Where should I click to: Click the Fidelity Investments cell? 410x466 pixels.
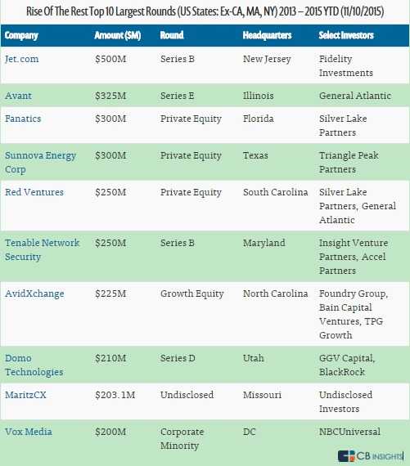(x=345, y=65)
